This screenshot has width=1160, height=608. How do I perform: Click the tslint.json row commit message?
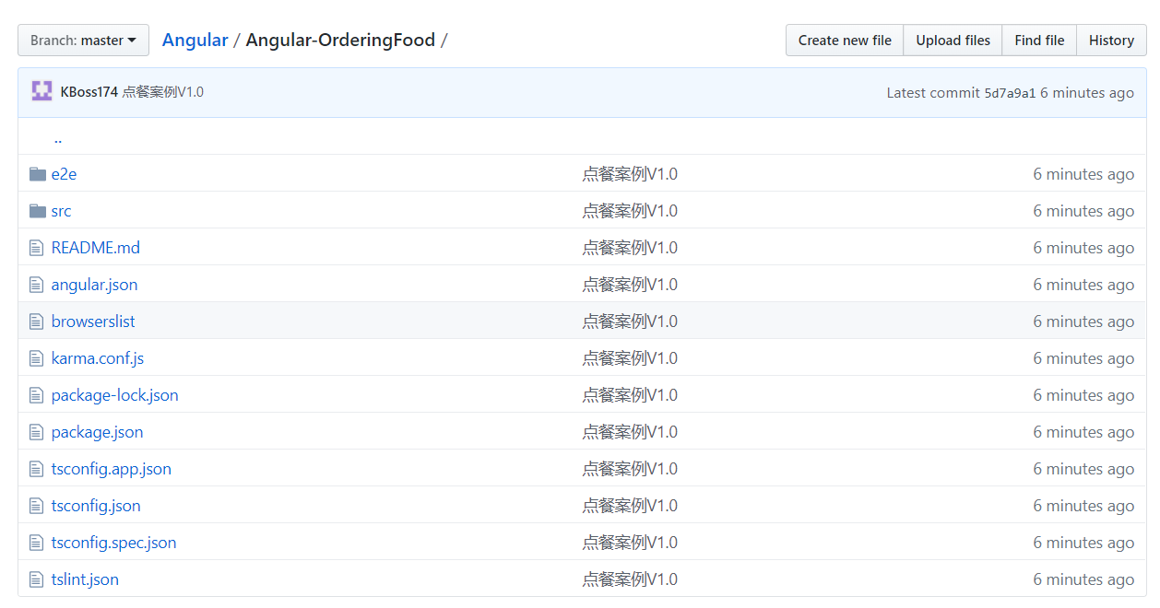[630, 579]
